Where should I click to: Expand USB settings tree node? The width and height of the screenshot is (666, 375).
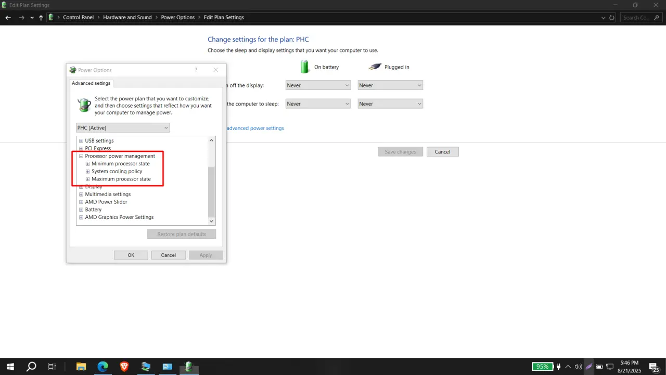point(81,141)
